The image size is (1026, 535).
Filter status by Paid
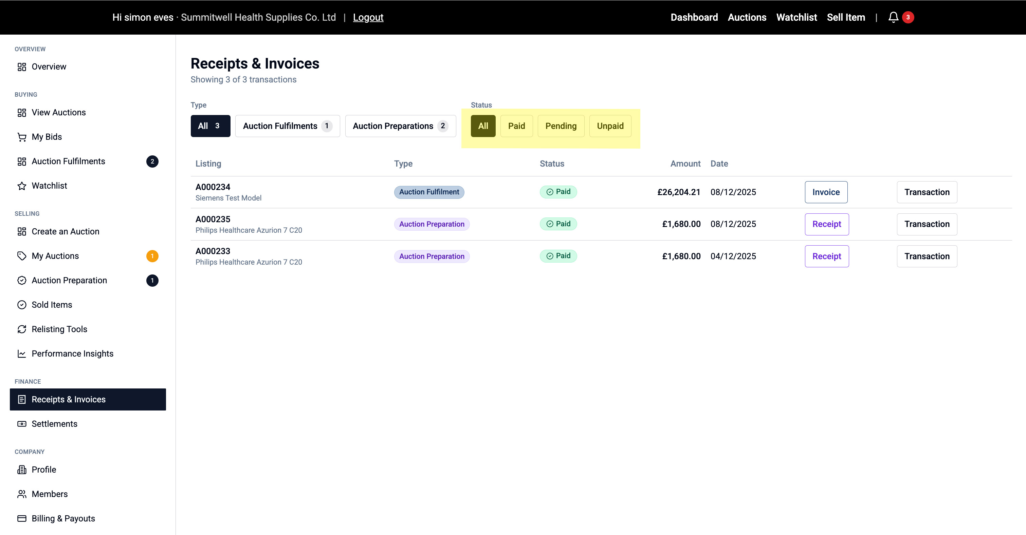[x=516, y=126]
